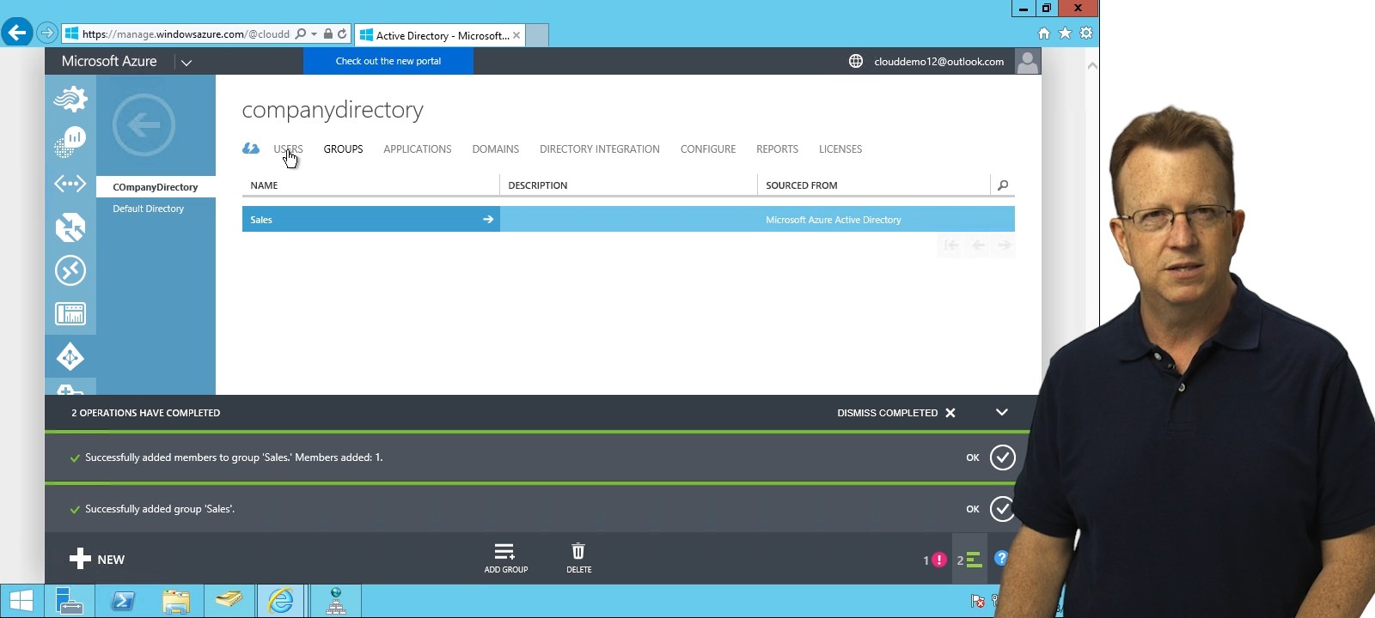This screenshot has width=1375, height=618.
Task: Collapse the operations notification panel
Action: 1001,412
